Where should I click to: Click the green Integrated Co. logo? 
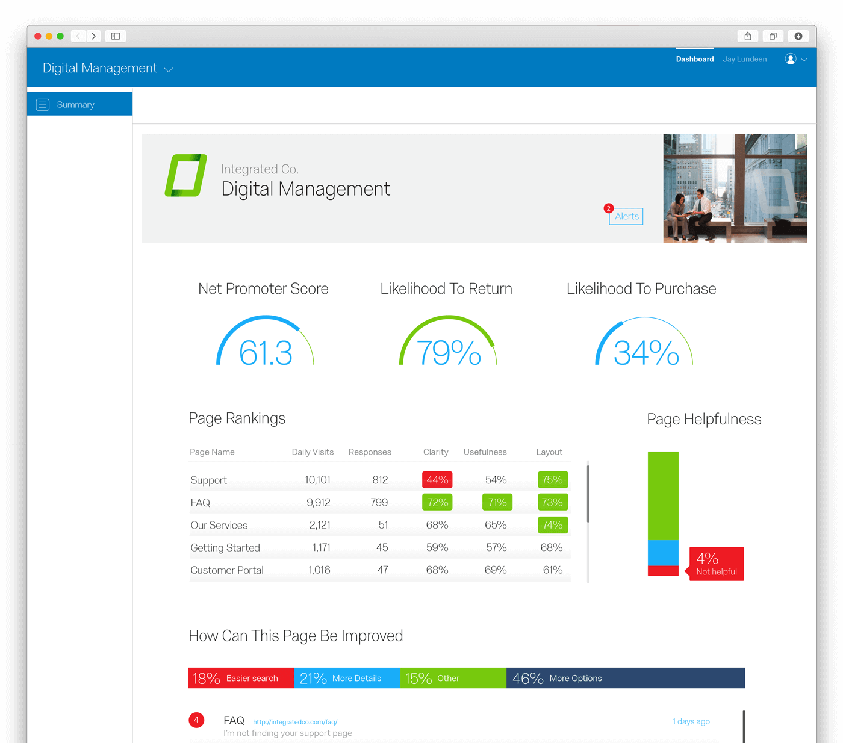[186, 175]
